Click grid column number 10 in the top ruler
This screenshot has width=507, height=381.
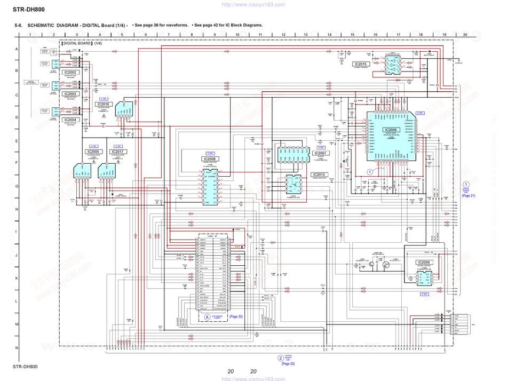(x=237, y=35)
